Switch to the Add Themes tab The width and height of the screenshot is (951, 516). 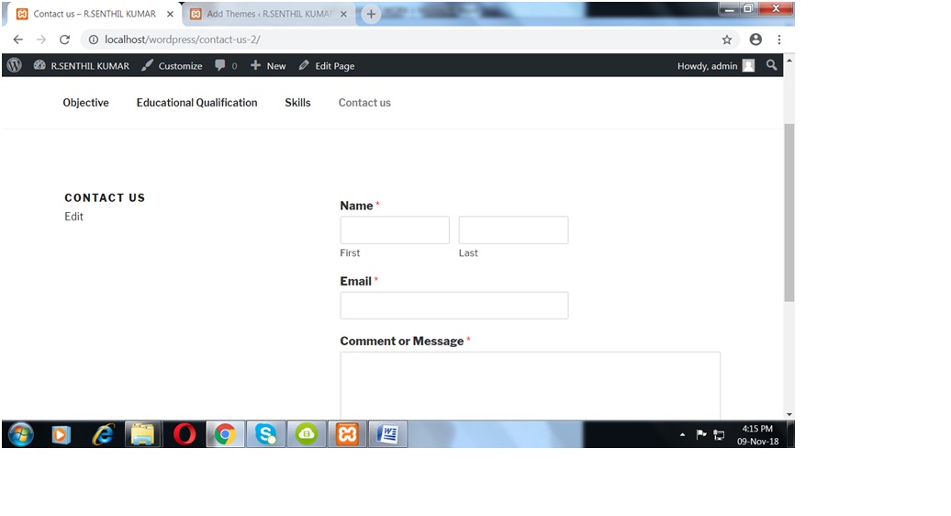pyautogui.click(x=266, y=14)
